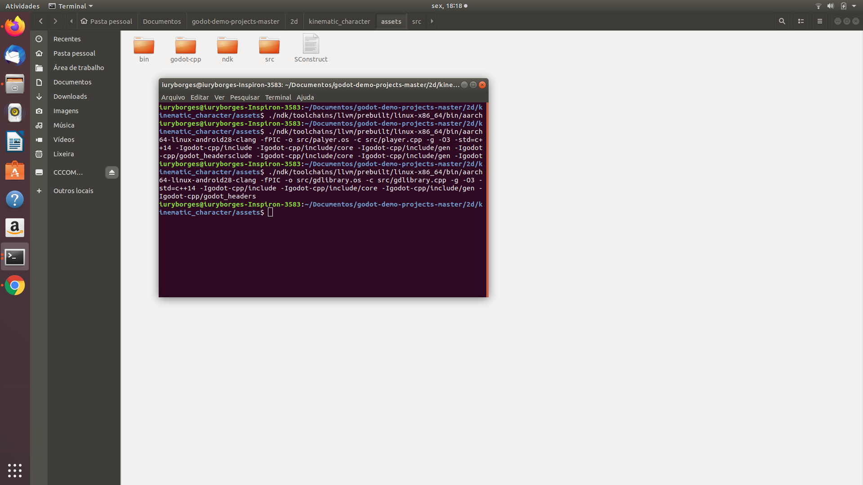
Task: Open Ubuntu Software from the dock
Action: 15,171
